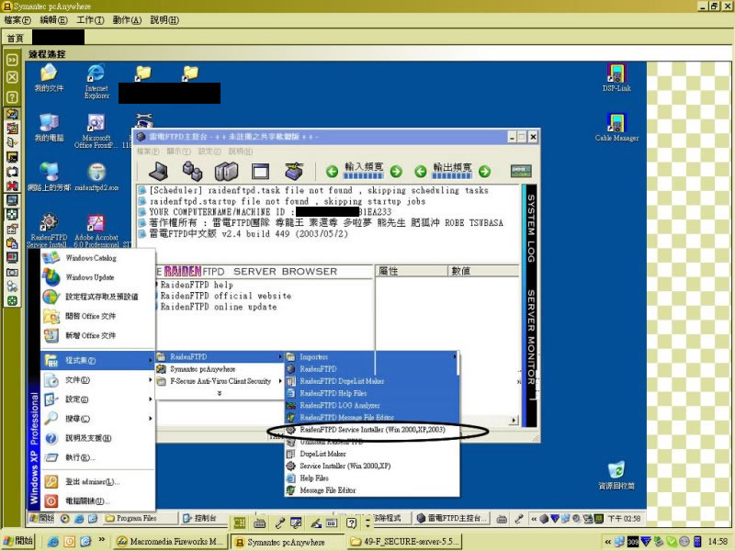Expand the 文件(D) submenu arrow
735x551 pixels.
pos(151,379)
